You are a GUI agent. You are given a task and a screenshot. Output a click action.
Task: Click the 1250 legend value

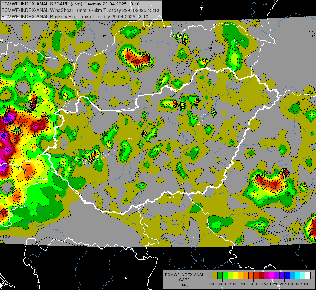pyautogui.click(x=264, y=284)
